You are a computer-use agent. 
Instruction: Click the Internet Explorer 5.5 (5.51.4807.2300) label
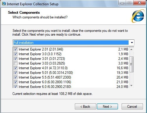(x=45, y=77)
